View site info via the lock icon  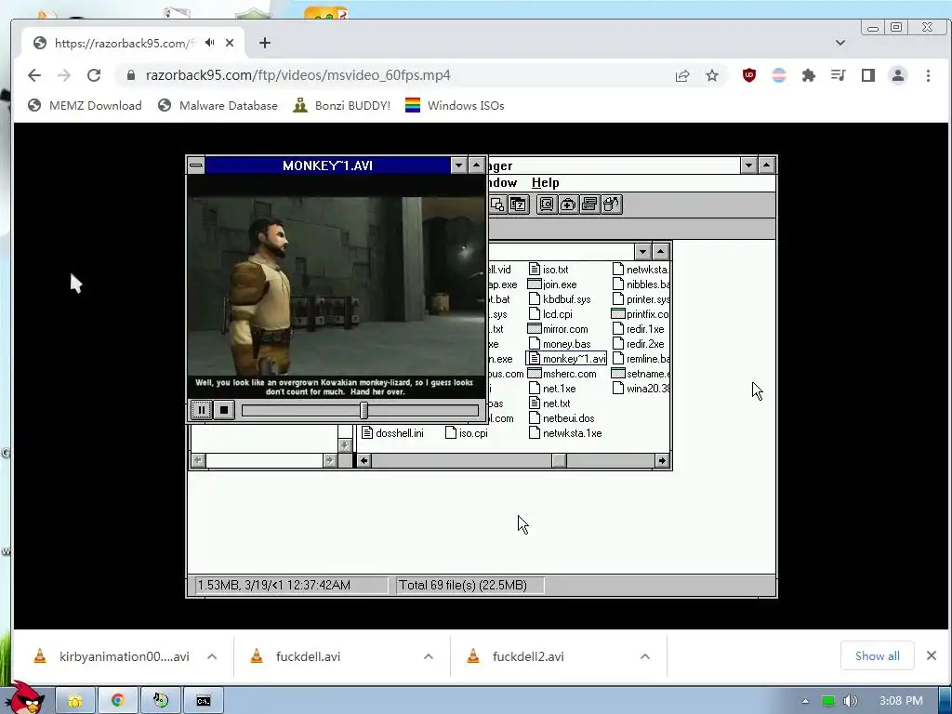(x=130, y=75)
